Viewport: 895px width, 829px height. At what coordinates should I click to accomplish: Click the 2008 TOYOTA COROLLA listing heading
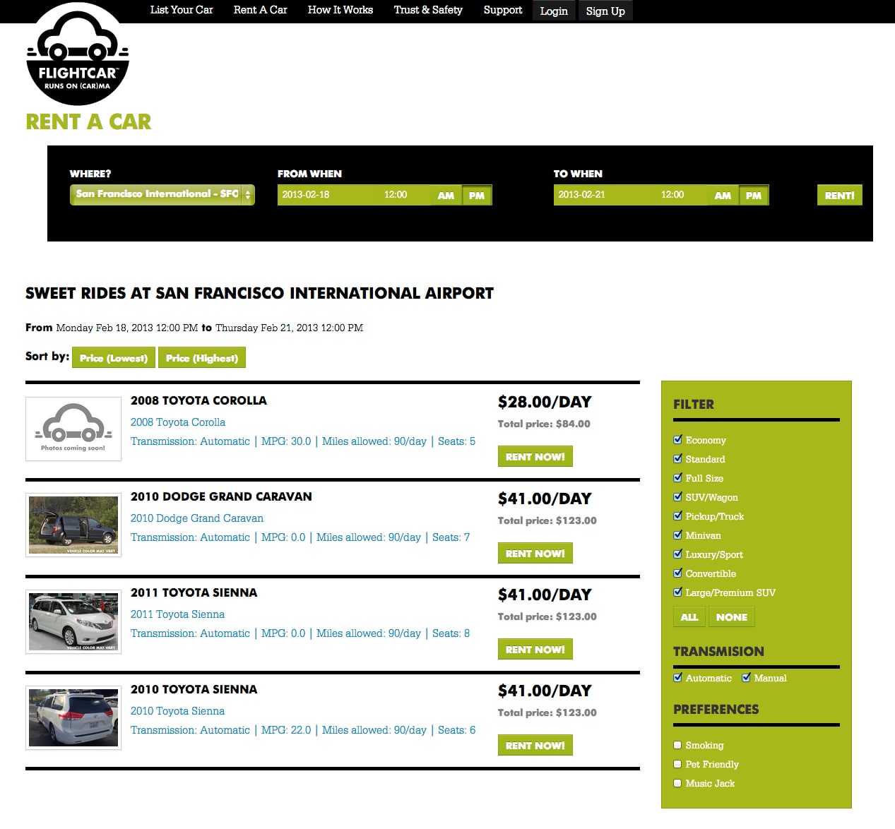(199, 400)
